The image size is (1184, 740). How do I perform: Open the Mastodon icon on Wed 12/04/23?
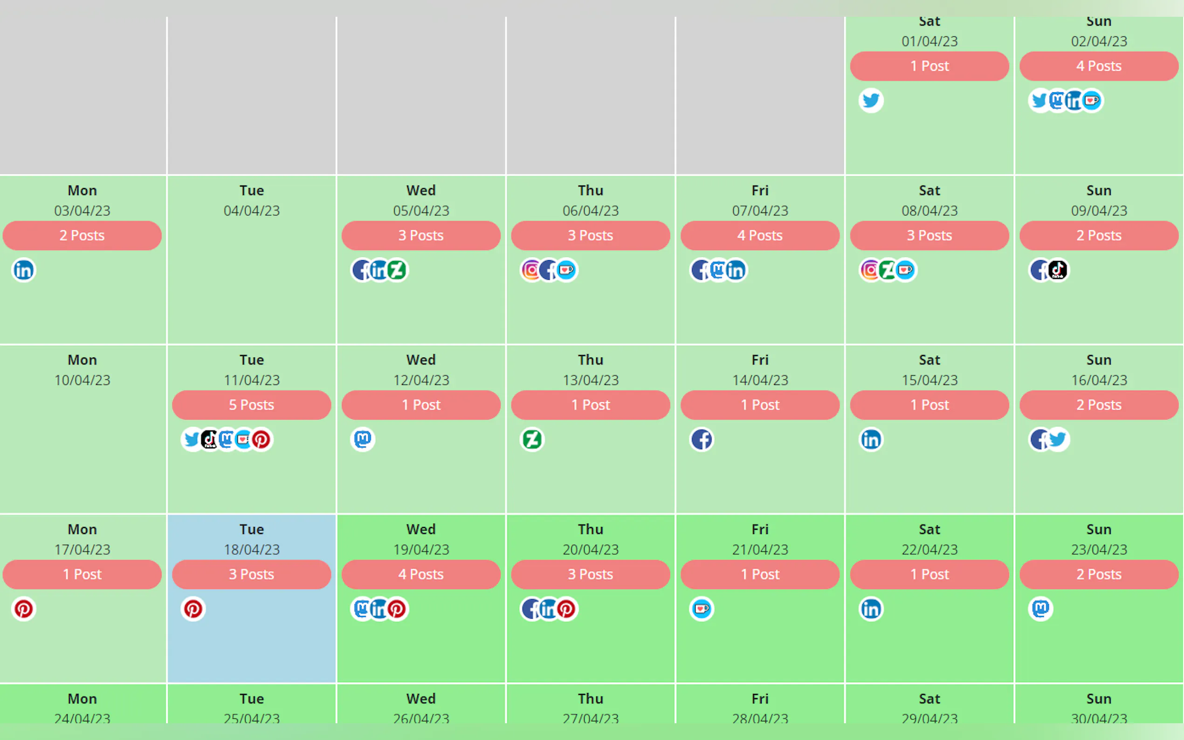(363, 439)
